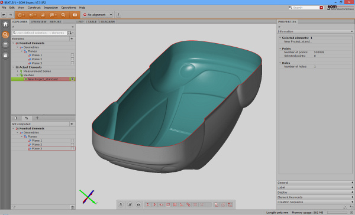The image size is (355, 215).
Task: Open the TABLE view option
Action: pyautogui.click(x=92, y=22)
